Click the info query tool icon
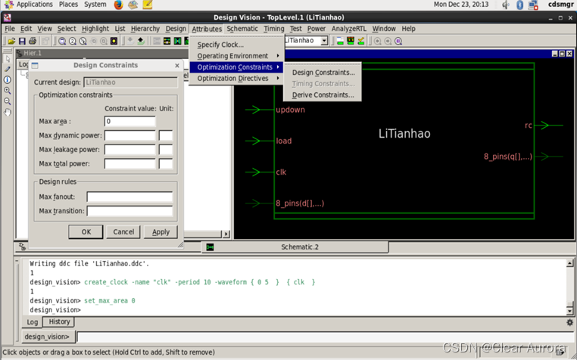The height and width of the screenshot is (360, 577). 8,80
